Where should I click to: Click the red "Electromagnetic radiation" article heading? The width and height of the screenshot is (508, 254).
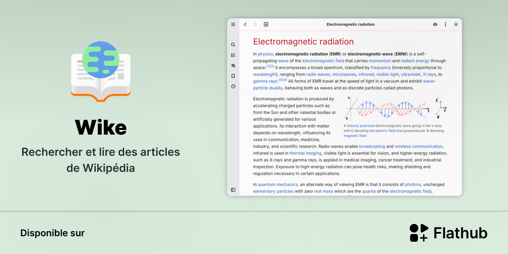click(303, 41)
